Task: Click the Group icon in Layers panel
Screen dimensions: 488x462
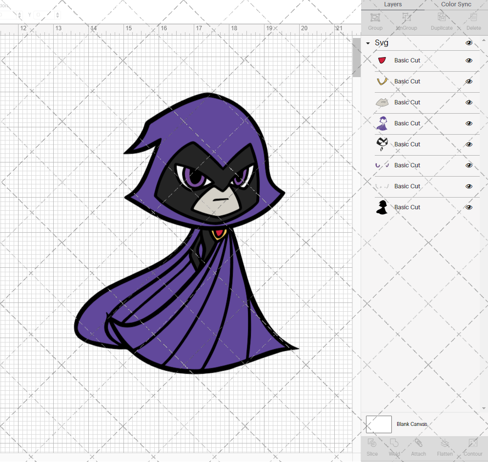Action: click(375, 18)
